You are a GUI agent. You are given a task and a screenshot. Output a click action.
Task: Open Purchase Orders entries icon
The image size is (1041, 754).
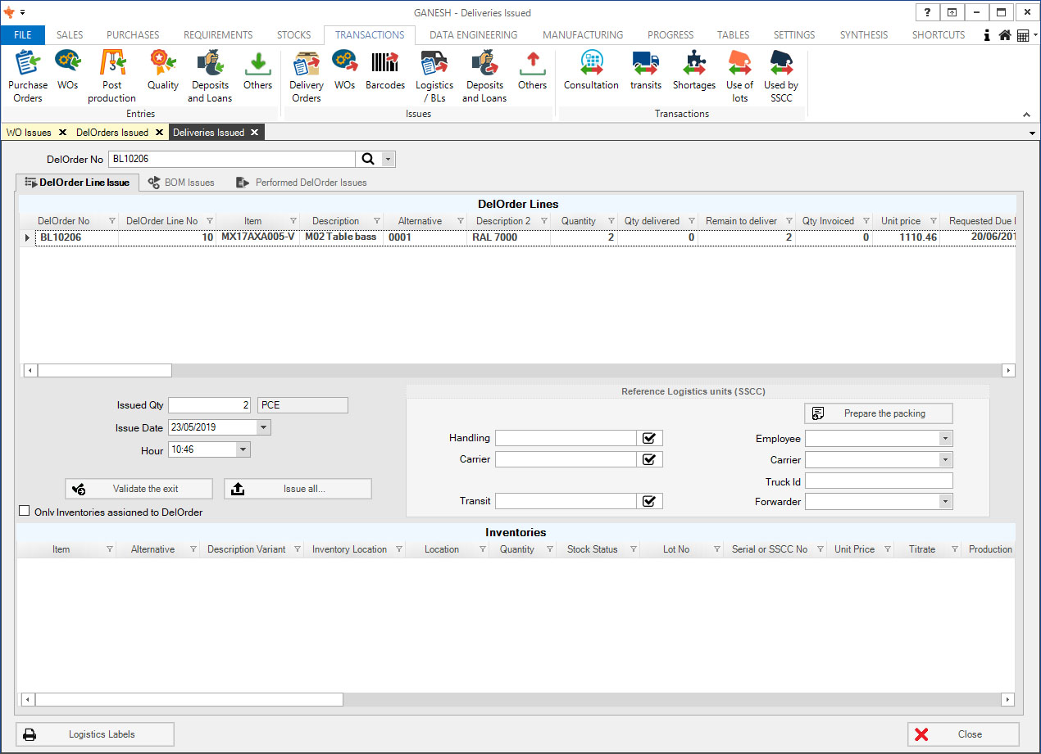pyautogui.click(x=28, y=75)
